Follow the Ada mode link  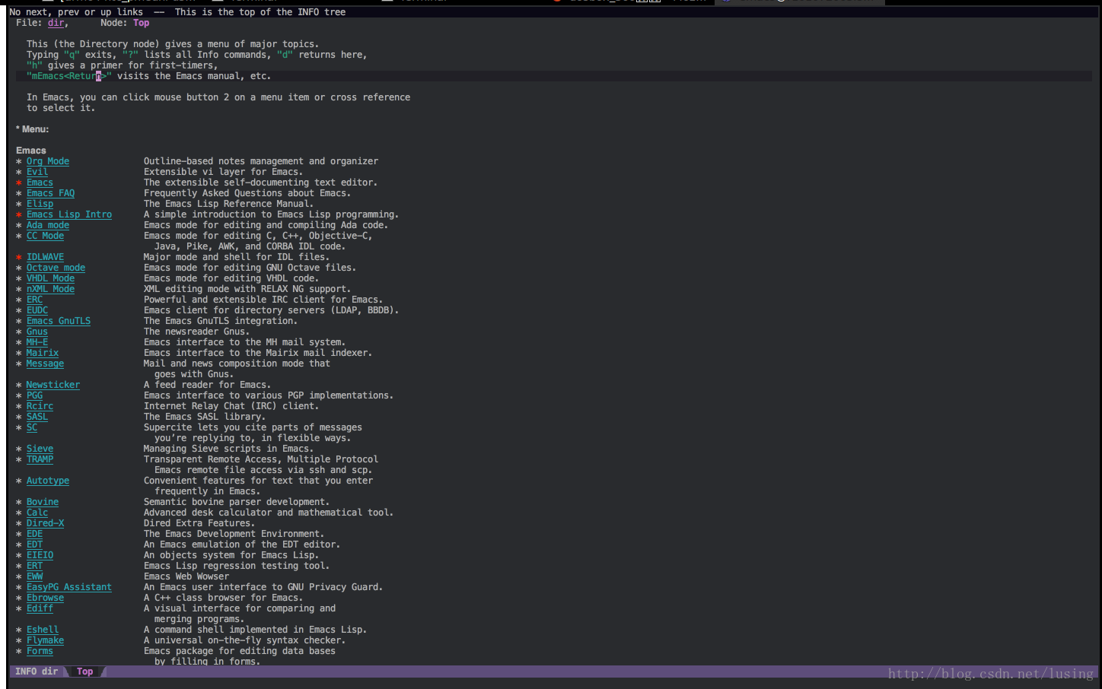click(x=48, y=225)
